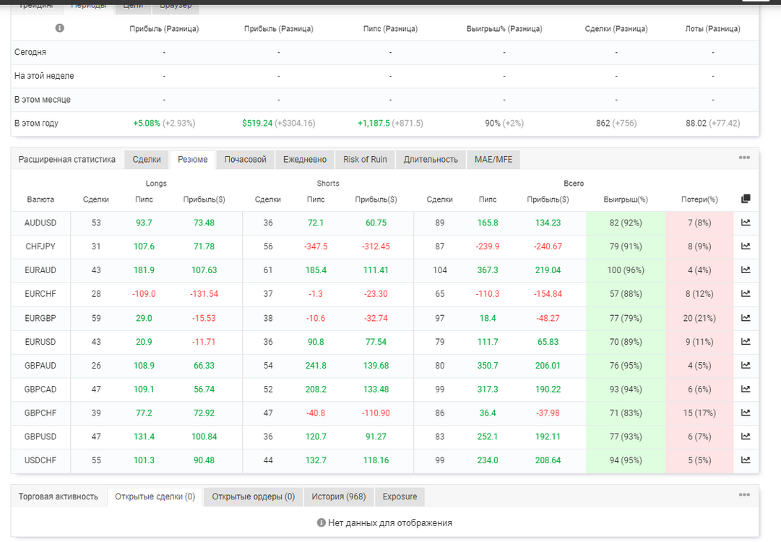Image resolution: width=781 pixels, height=542 pixels.
Task: Click the EURAUD currency cell
Action: 40,270
